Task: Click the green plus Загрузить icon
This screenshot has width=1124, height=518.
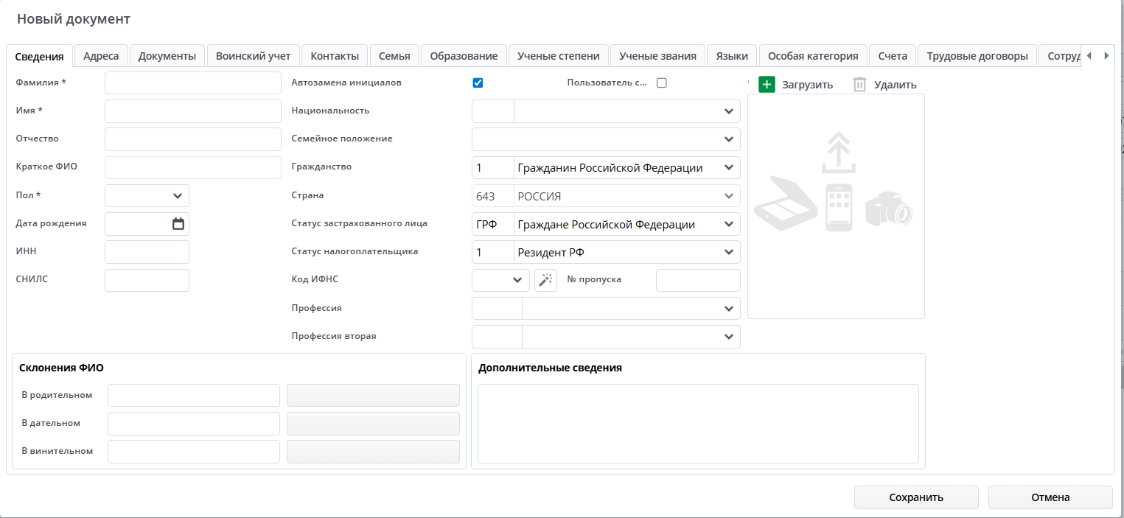Action: coord(767,84)
